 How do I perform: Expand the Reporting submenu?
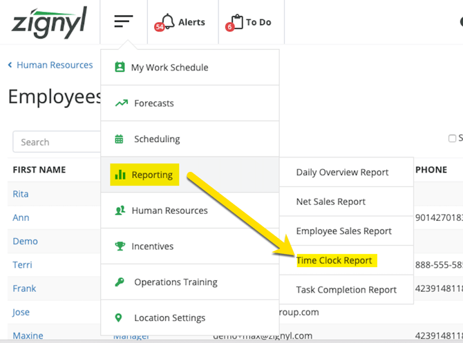(x=152, y=175)
